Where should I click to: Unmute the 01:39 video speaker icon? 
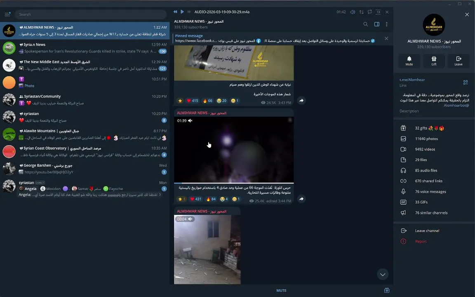[x=190, y=120]
